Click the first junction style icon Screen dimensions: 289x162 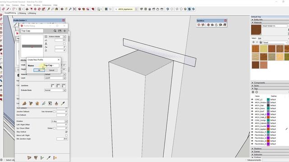pyautogui.click(x=53, y=85)
